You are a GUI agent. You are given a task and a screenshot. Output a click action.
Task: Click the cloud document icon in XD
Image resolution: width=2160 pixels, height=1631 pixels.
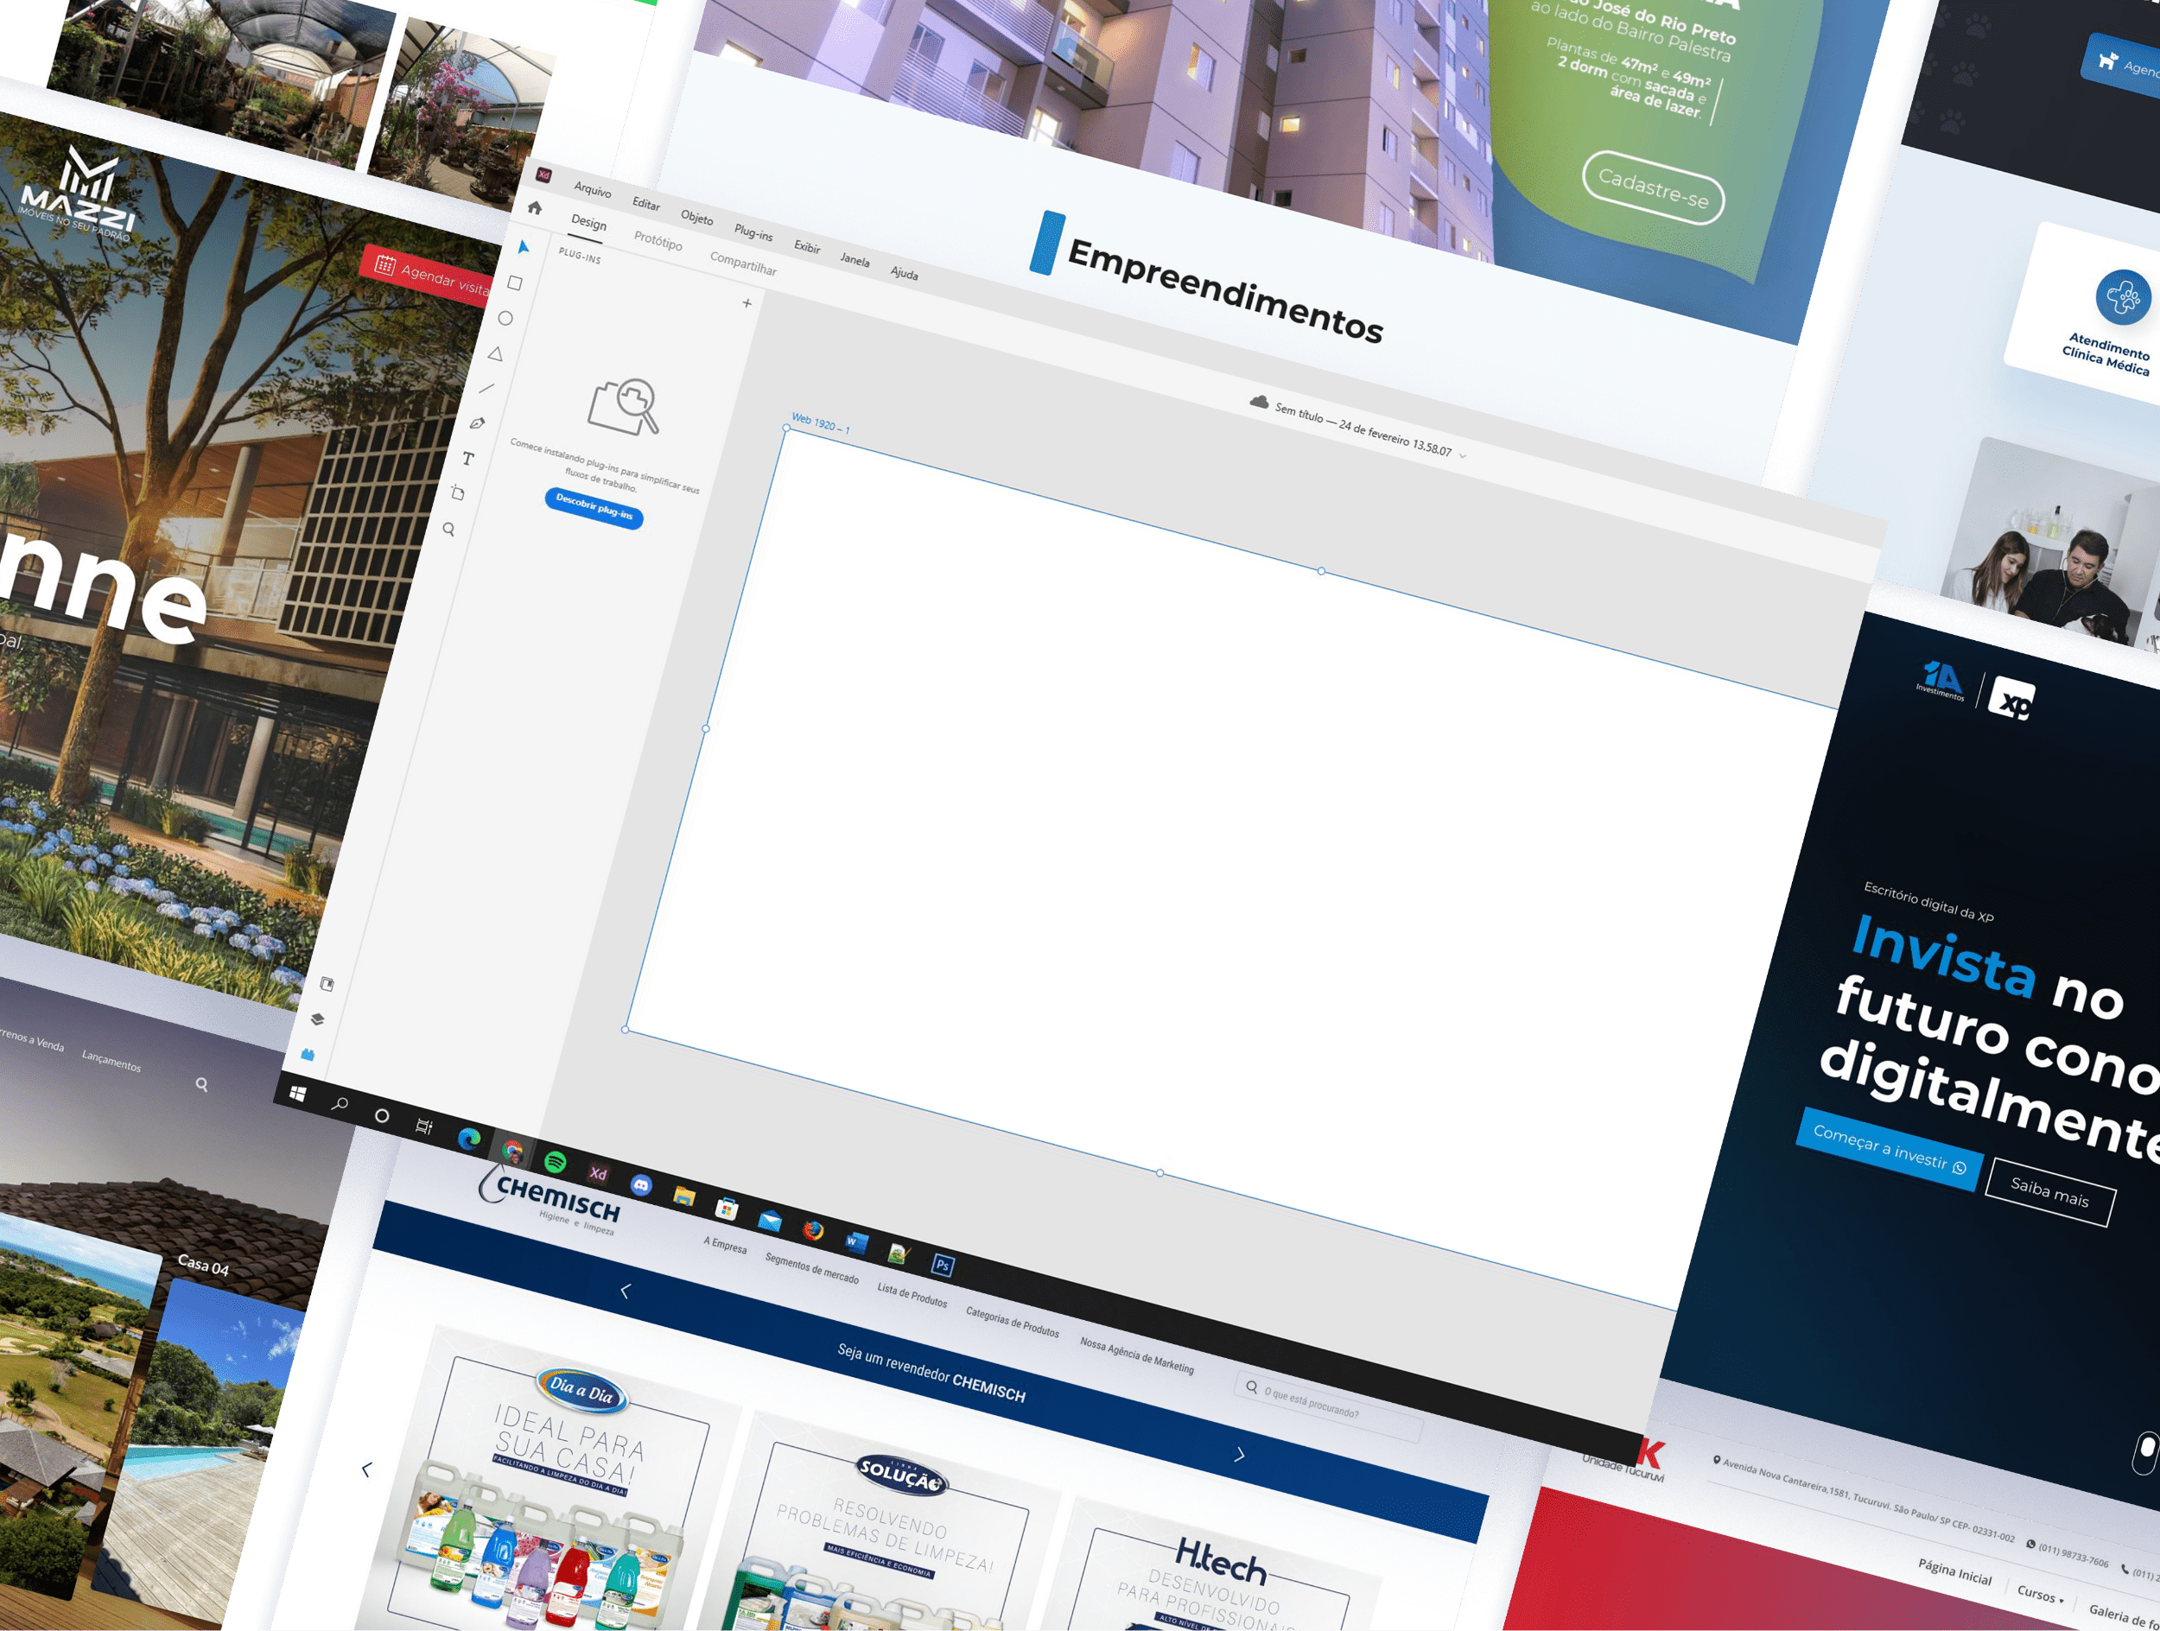1260,403
